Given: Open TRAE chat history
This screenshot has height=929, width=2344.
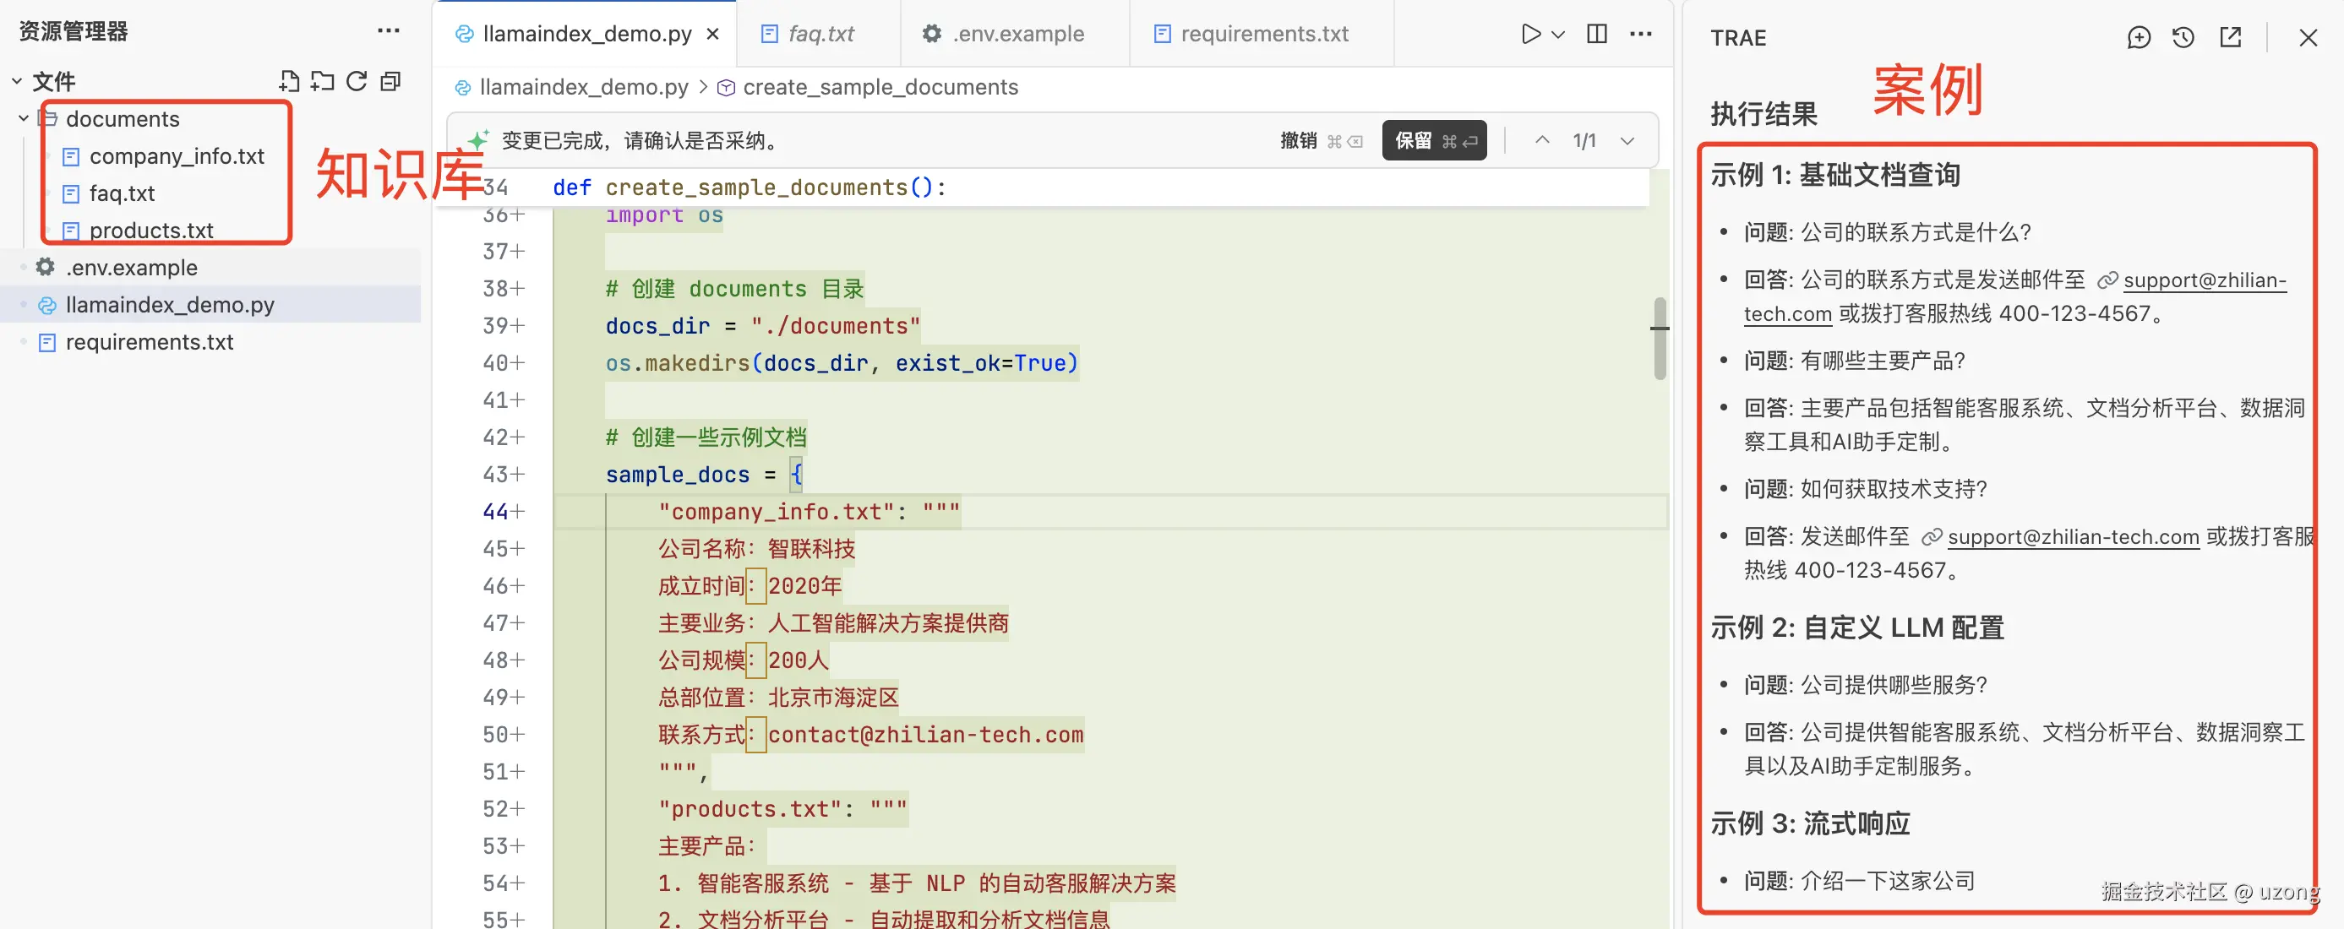Looking at the screenshot, I should tap(2183, 37).
